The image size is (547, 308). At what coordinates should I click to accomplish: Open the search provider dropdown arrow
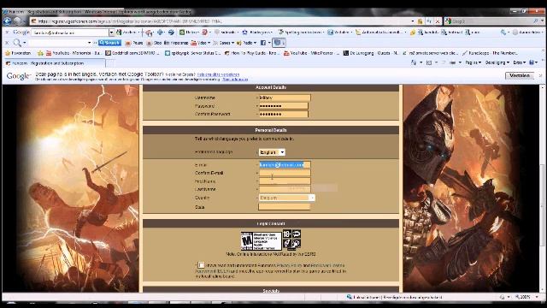542,21
